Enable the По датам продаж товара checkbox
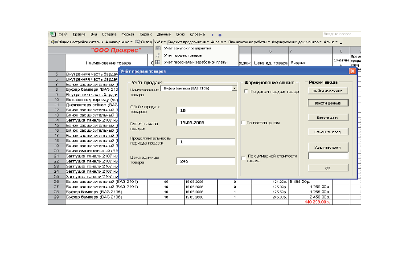This screenshot has width=398, height=280. click(246, 91)
